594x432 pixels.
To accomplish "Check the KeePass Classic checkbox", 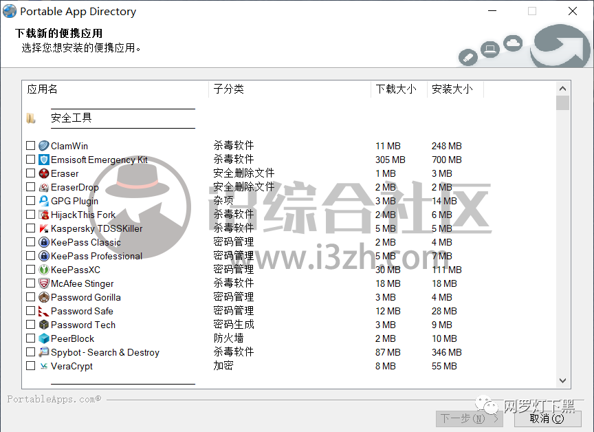I will point(31,241).
